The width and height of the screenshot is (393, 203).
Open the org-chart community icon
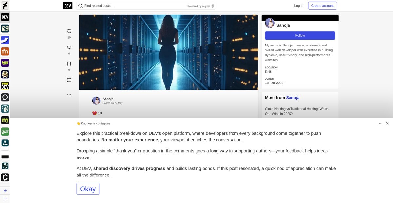pyautogui.click(x=5, y=143)
